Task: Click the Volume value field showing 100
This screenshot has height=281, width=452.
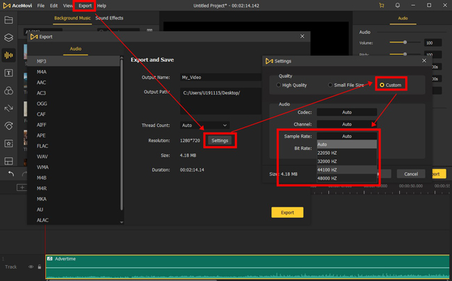Action: coord(433,43)
